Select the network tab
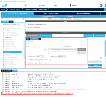The image size is (106, 97). 34,39
